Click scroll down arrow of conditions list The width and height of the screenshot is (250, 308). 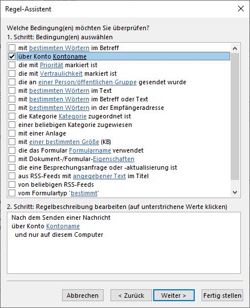235,192
